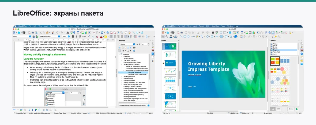
Task: Open paragraph style dropdown showing List 1
Action: 22,36
